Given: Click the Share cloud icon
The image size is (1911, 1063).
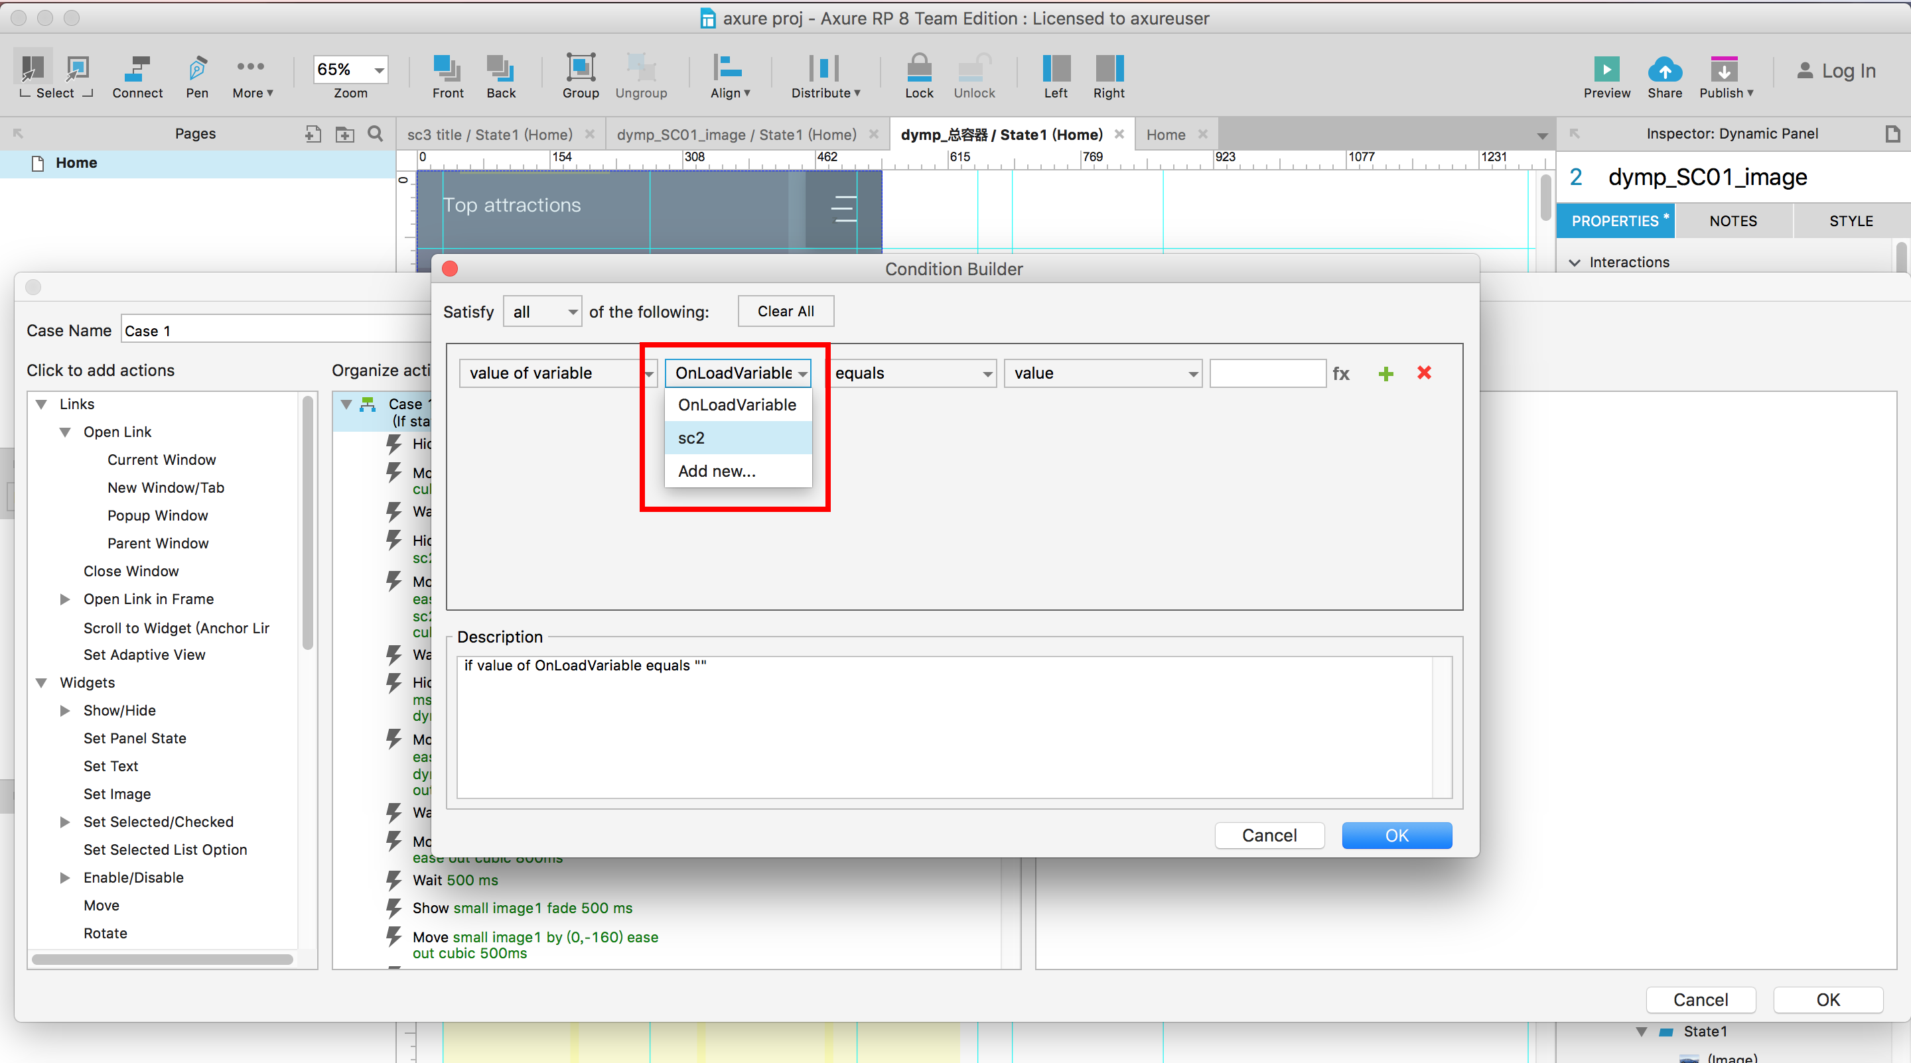Looking at the screenshot, I should pyautogui.click(x=1664, y=70).
